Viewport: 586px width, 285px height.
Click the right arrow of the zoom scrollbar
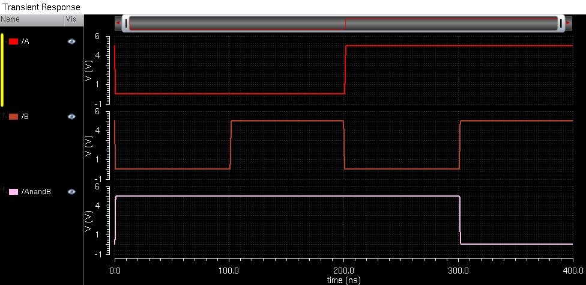click(569, 23)
